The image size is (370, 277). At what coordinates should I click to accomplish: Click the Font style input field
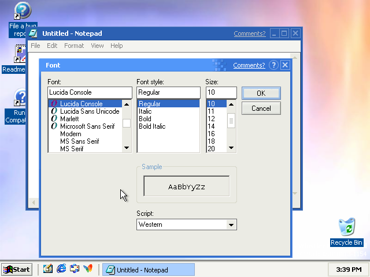[x=168, y=92]
